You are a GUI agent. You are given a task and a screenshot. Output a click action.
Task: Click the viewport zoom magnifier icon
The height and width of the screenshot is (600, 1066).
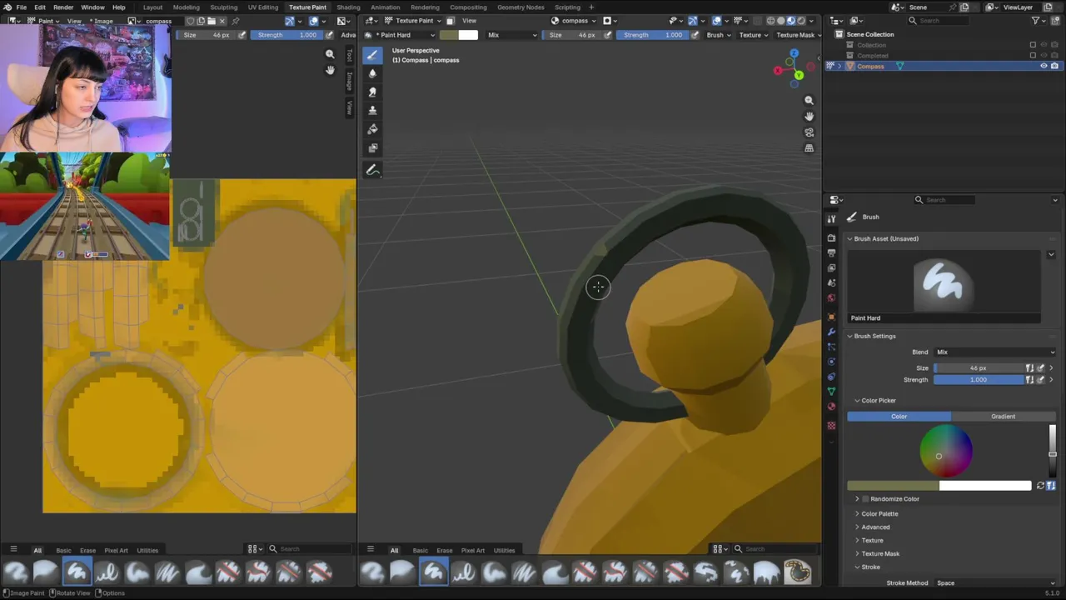[x=809, y=100]
